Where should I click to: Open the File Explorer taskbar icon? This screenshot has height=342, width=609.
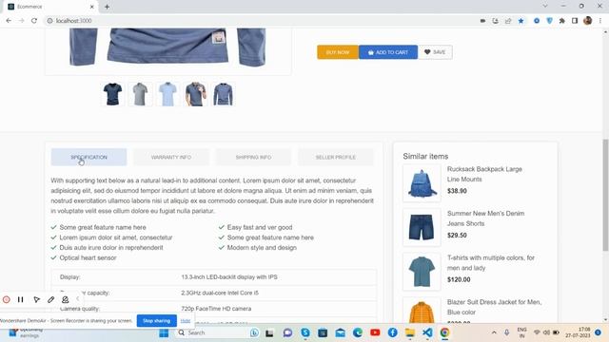(x=410, y=332)
